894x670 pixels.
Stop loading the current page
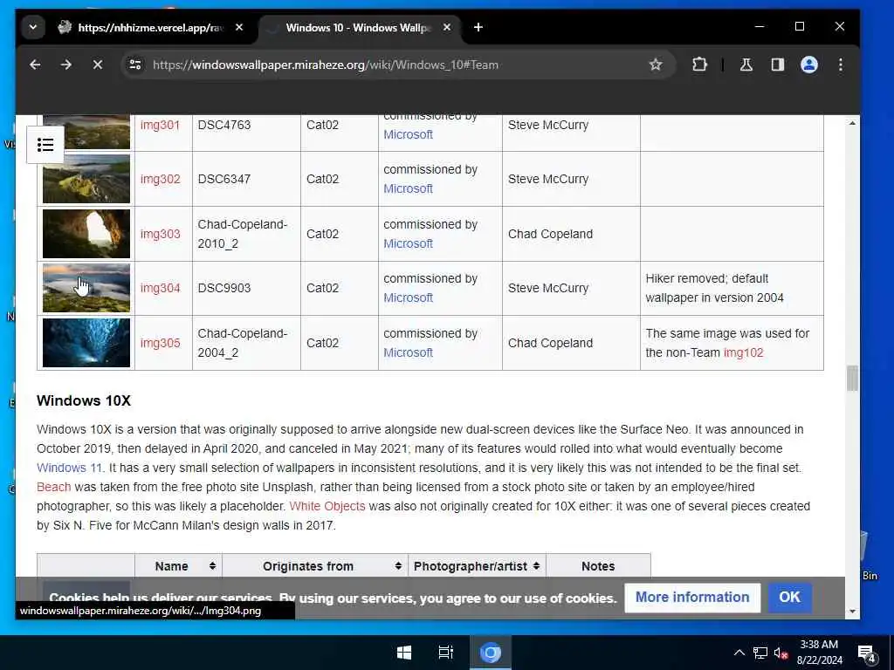(98, 65)
